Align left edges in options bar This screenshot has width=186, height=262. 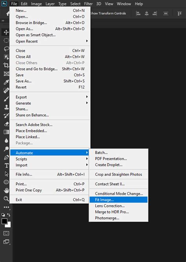tap(138, 13)
